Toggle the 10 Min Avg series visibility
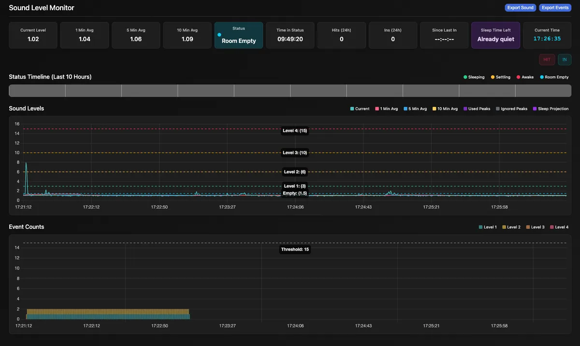This screenshot has height=346, width=580. coord(445,109)
